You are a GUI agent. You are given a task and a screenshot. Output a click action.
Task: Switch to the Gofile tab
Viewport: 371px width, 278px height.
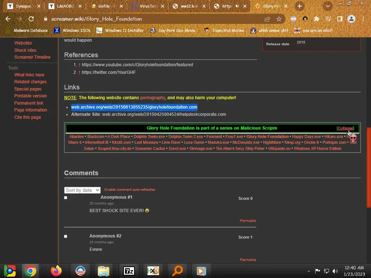click(106, 6)
